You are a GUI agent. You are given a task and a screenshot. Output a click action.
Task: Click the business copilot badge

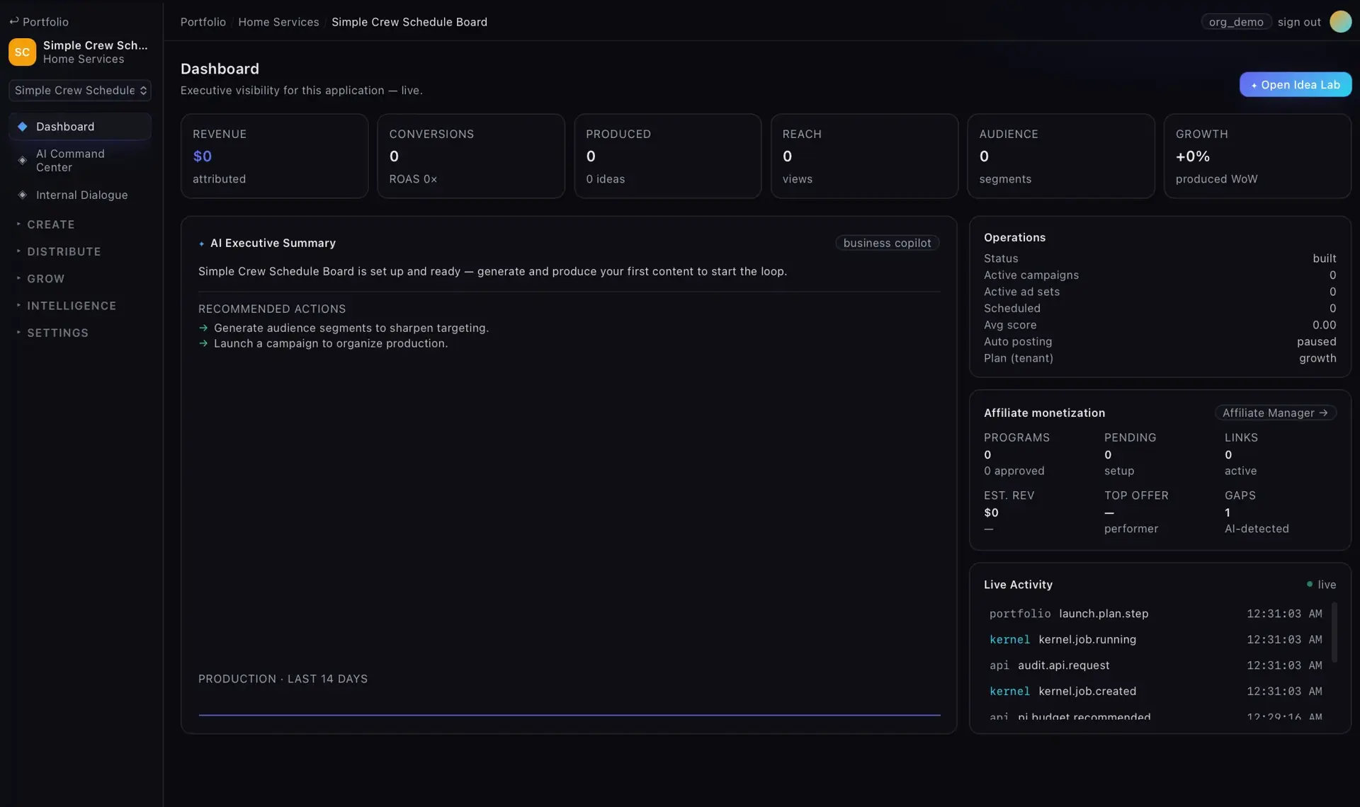[x=887, y=243]
